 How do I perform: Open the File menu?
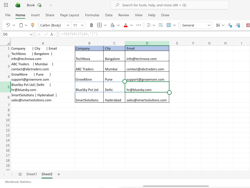tap(8, 15)
